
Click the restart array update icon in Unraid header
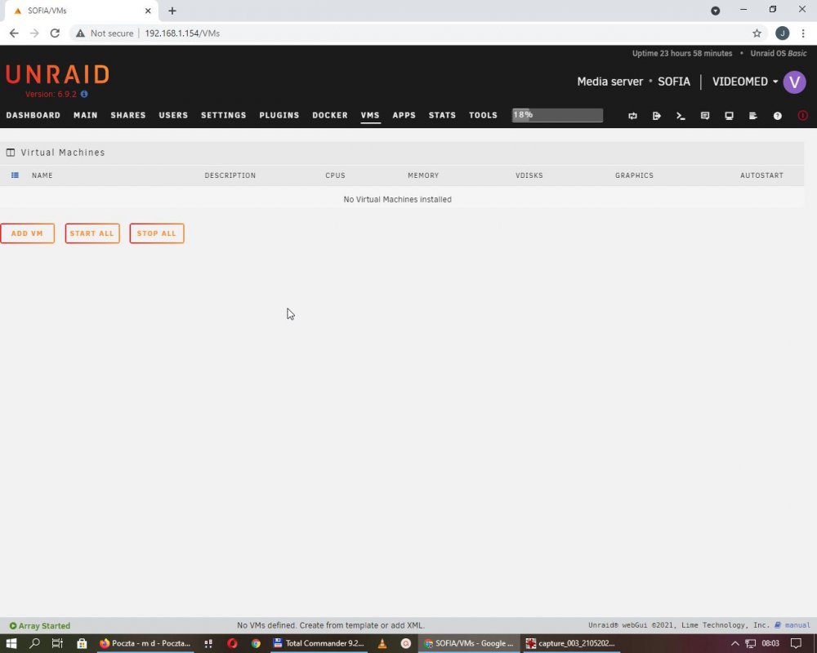click(632, 116)
